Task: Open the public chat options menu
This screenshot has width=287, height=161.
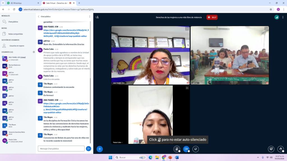Action: [x=90, y=16]
